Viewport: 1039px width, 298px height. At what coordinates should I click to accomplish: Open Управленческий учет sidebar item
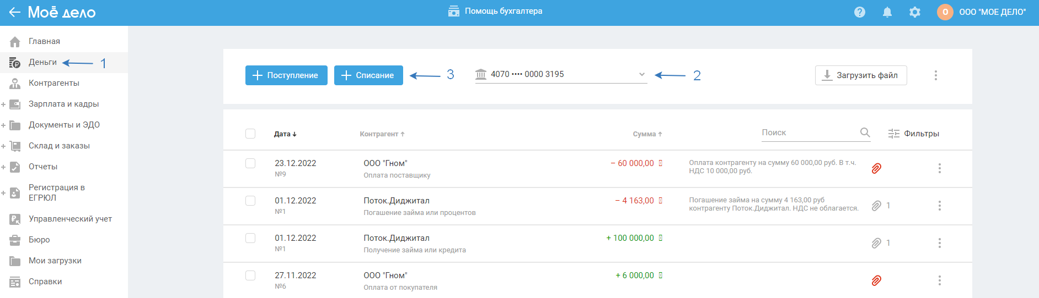click(x=70, y=219)
